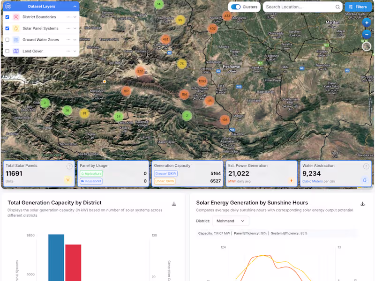Click the search magnifier icon
Image resolution: width=375 pixels, height=281 pixels.
(x=337, y=7)
